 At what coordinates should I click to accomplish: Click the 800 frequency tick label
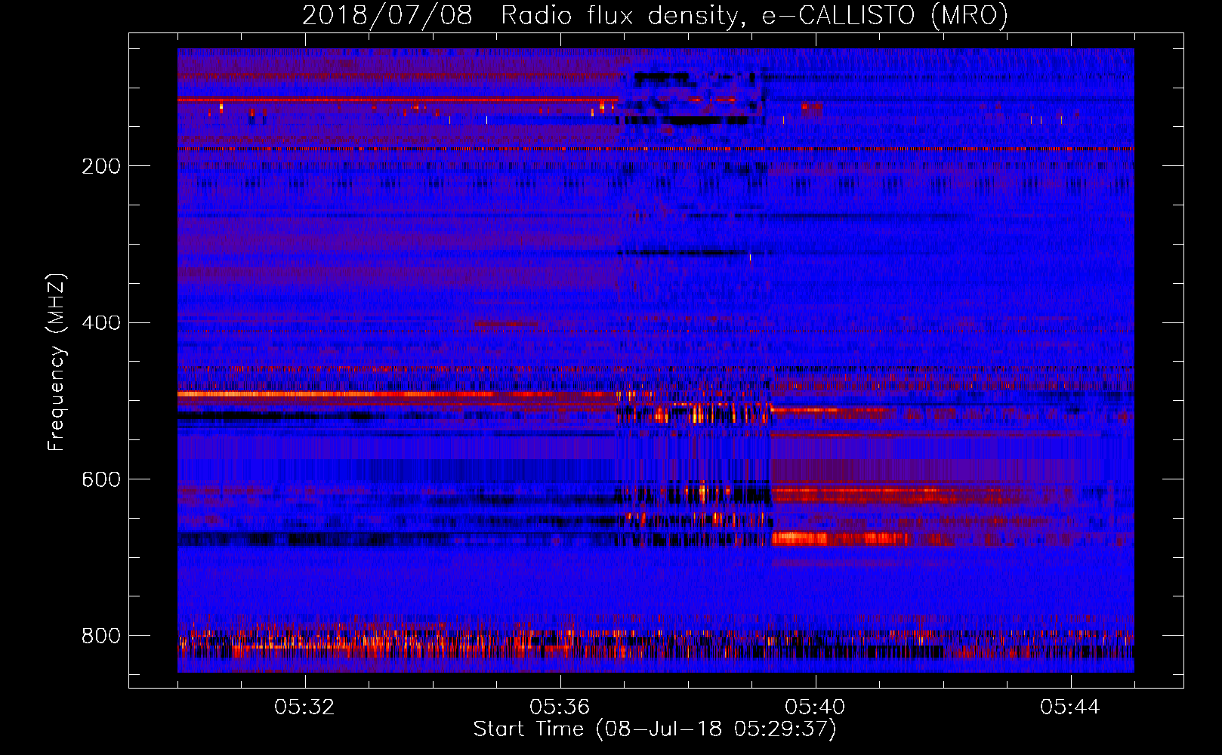101,636
